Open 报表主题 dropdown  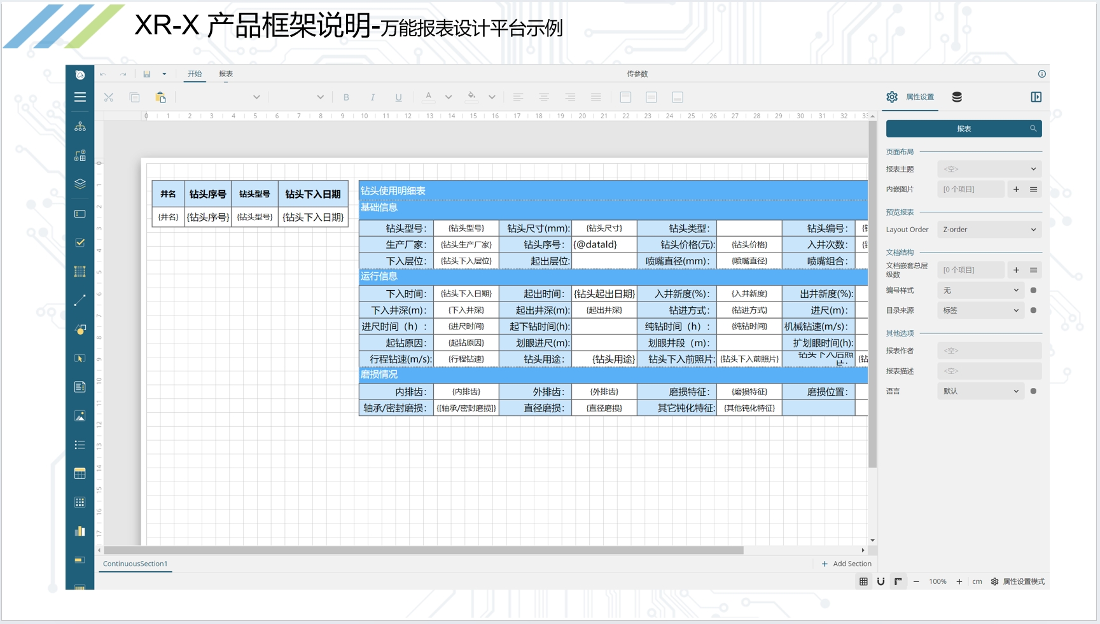click(x=989, y=169)
